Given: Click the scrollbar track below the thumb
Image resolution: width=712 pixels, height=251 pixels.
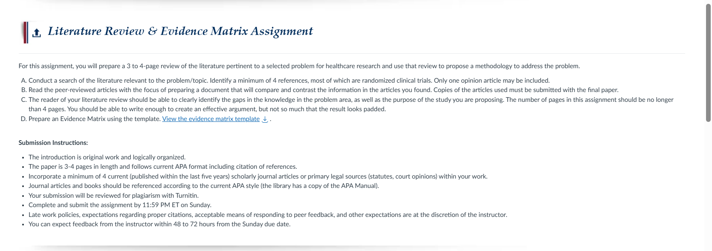Looking at the screenshot, I should [x=708, y=186].
